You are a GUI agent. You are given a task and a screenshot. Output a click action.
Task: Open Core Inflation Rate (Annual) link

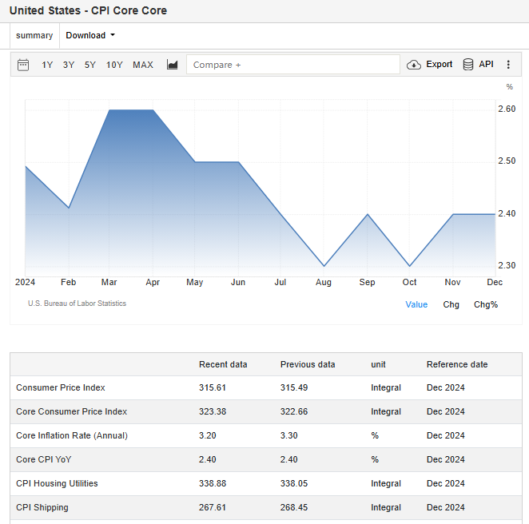pyautogui.click(x=72, y=435)
